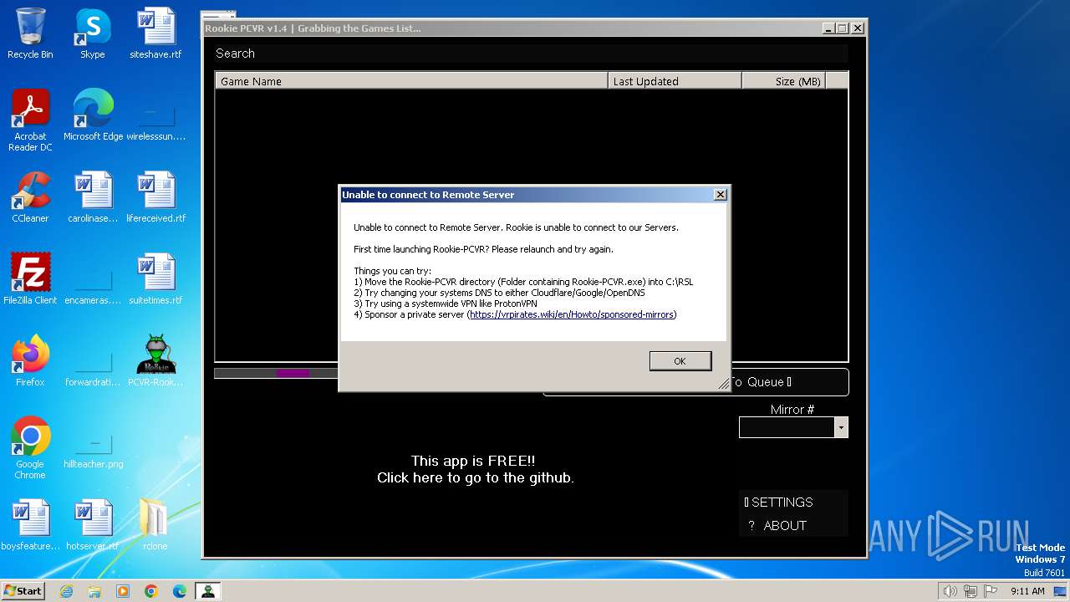The height and width of the screenshot is (602, 1070).
Task: Sort by Size (MB) column
Action: coord(784,81)
